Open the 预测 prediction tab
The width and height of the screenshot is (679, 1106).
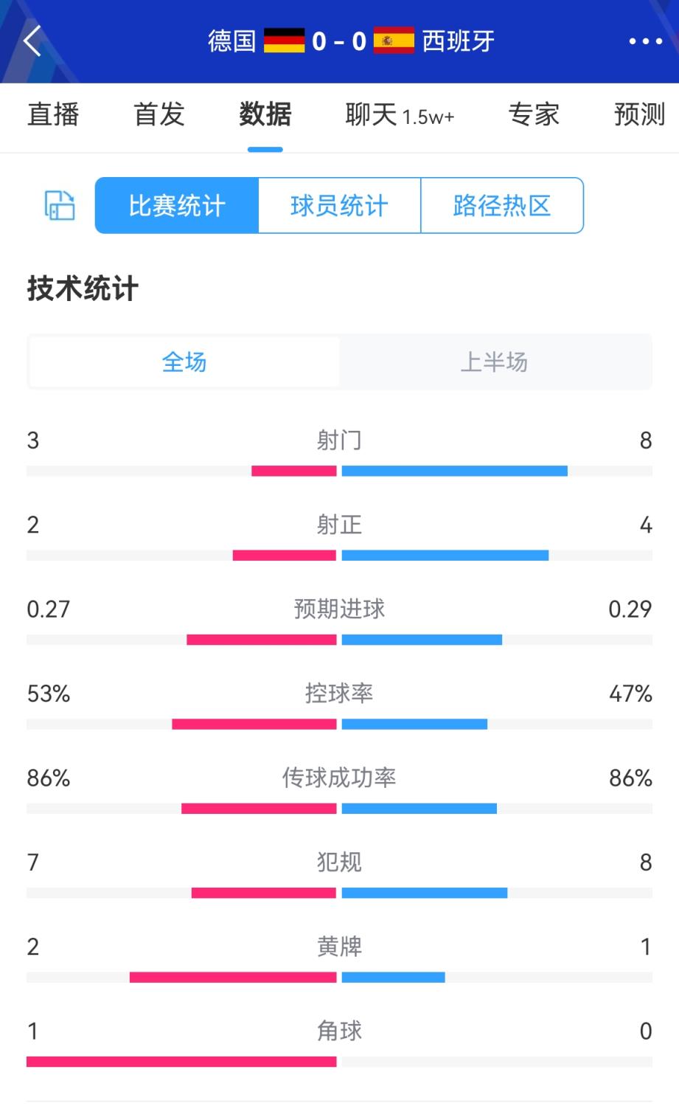point(639,115)
